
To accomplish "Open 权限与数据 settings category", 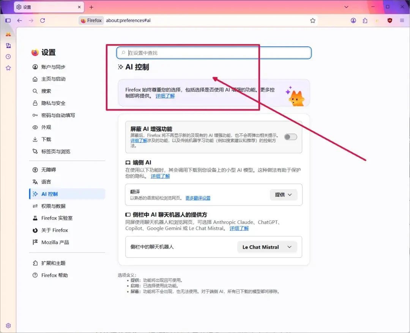I will [67, 206].
